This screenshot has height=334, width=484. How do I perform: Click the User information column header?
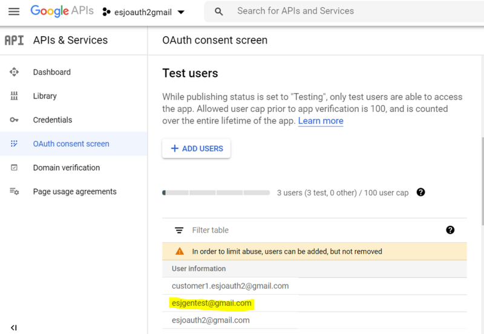tap(199, 269)
